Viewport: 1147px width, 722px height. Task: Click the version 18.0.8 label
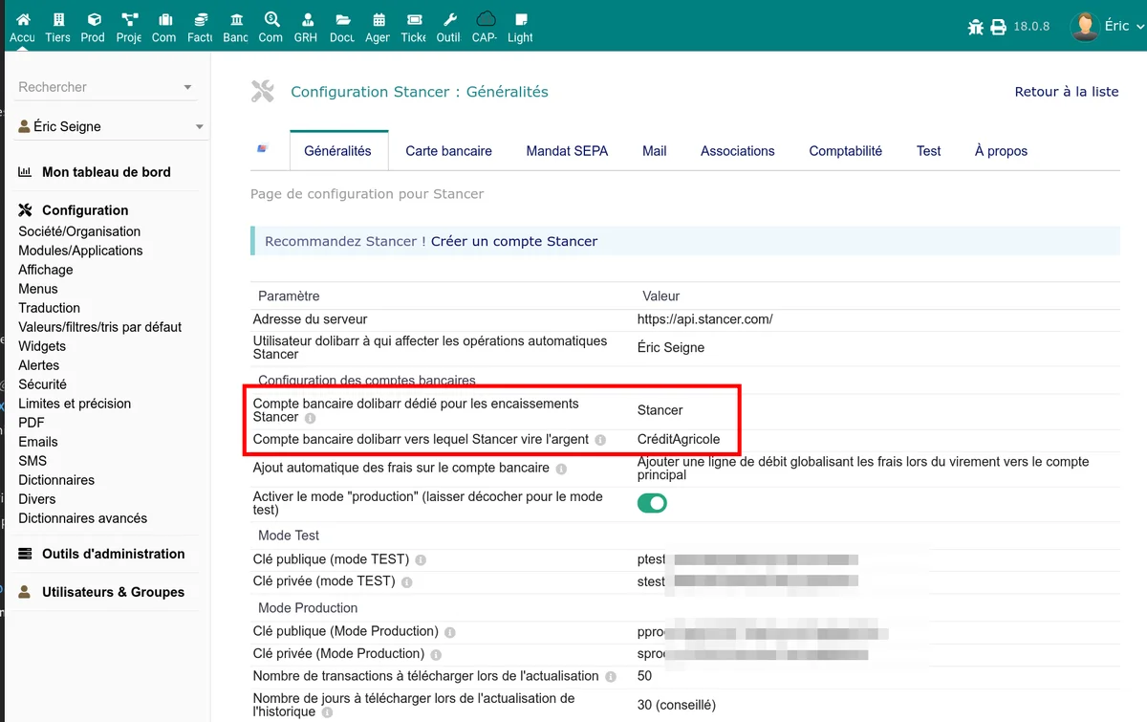coord(1032,27)
